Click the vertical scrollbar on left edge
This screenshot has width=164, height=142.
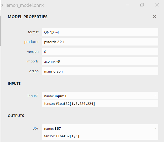point(1,31)
